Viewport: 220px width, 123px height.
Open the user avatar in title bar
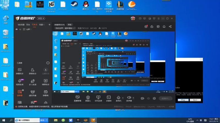pos(133,18)
